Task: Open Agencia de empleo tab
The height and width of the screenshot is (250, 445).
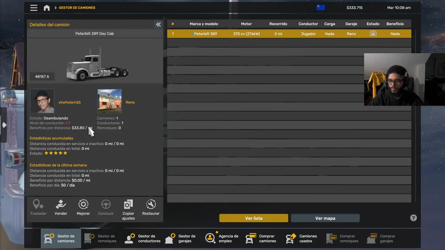Action: 222,239
